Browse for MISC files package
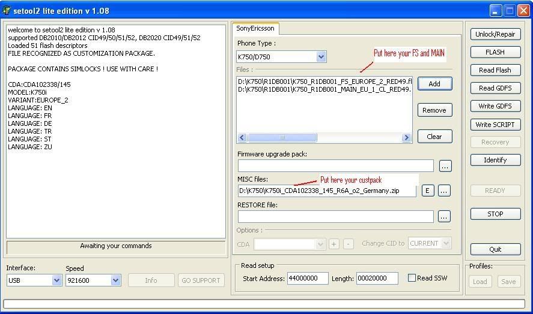Screen dimensions: 533x314 (x=444, y=191)
